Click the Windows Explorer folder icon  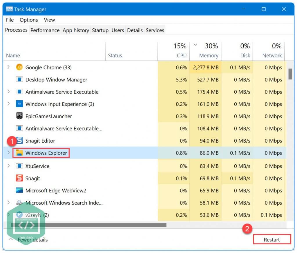click(19, 153)
